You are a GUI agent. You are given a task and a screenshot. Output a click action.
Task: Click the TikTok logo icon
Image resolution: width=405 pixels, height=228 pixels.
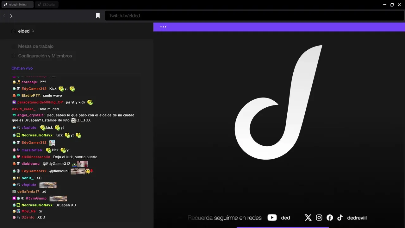pyautogui.click(x=340, y=218)
